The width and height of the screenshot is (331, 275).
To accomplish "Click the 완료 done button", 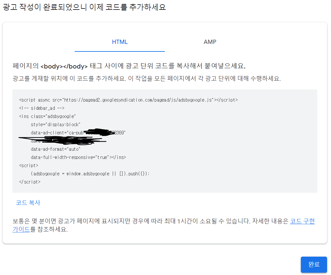I will point(314,265).
